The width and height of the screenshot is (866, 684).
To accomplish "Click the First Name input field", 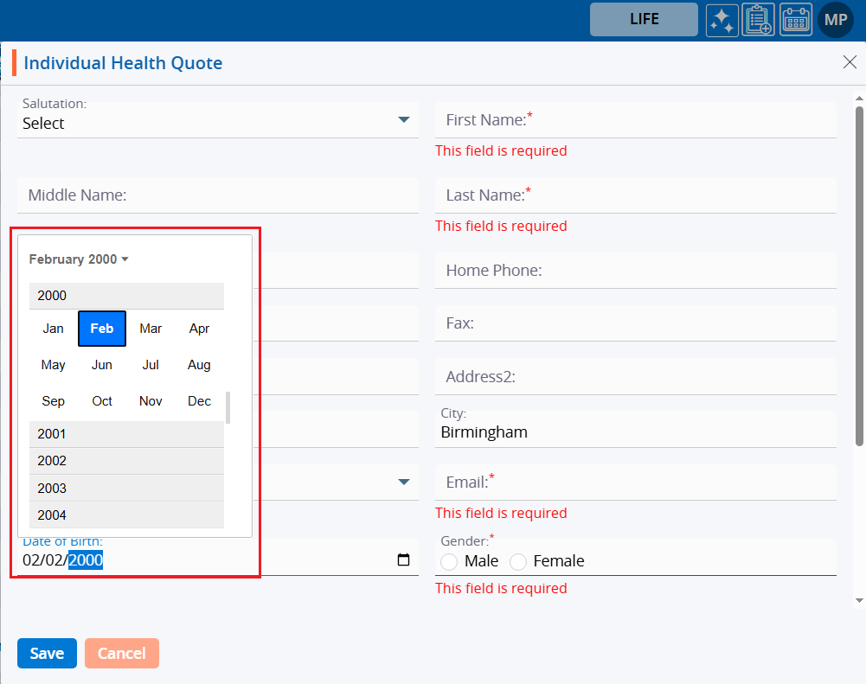I will (636, 120).
